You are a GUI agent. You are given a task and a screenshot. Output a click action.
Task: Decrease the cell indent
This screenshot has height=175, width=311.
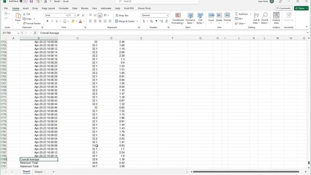coord(105,21)
